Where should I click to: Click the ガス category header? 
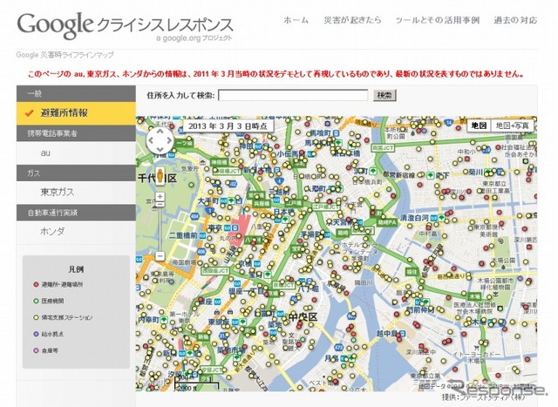click(76, 173)
